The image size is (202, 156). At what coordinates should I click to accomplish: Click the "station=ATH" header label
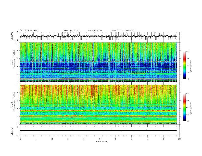tap(95, 31)
